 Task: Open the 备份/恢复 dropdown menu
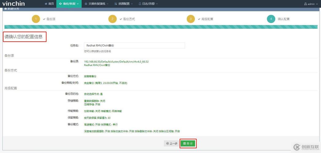[69, 4]
